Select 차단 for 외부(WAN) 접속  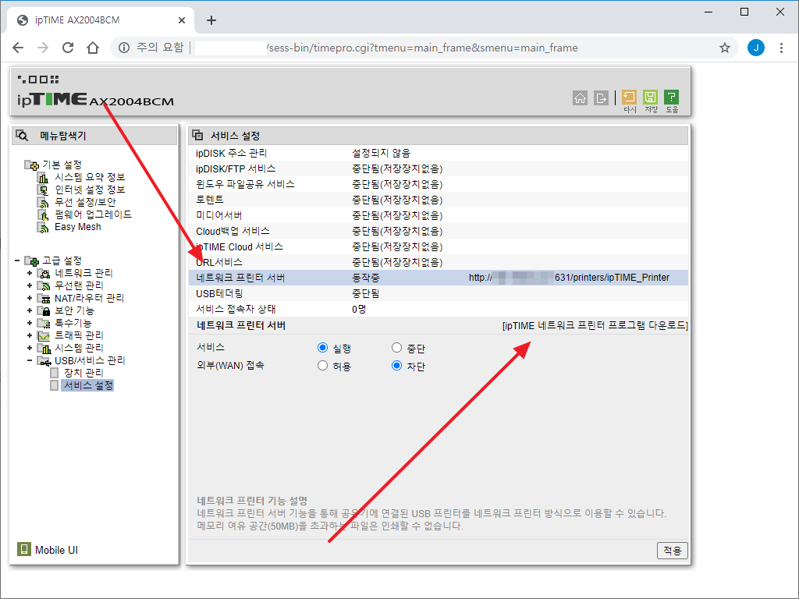tap(396, 365)
